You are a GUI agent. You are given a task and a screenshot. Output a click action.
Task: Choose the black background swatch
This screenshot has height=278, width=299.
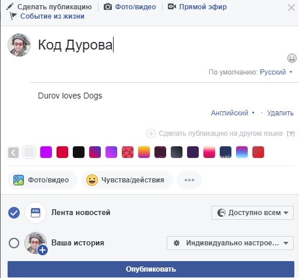[x=79, y=152]
